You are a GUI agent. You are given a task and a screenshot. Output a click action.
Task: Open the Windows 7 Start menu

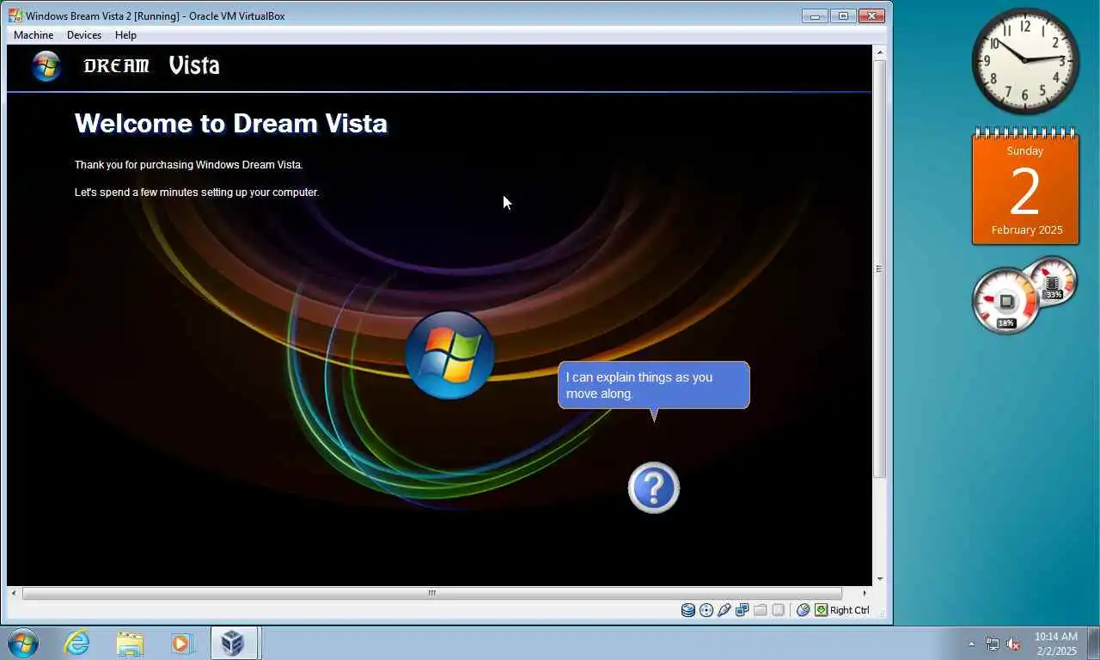(23, 643)
